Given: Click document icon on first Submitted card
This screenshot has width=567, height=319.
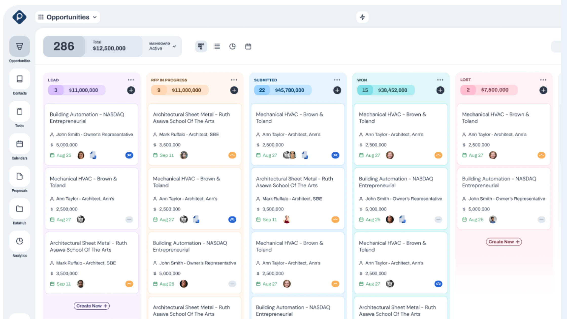Looking at the screenshot, I should coord(305,155).
